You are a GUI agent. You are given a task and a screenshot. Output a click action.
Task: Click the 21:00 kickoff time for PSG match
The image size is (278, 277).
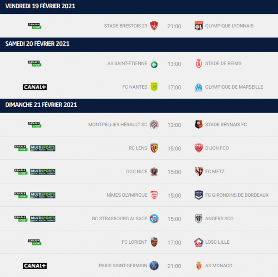click(174, 266)
